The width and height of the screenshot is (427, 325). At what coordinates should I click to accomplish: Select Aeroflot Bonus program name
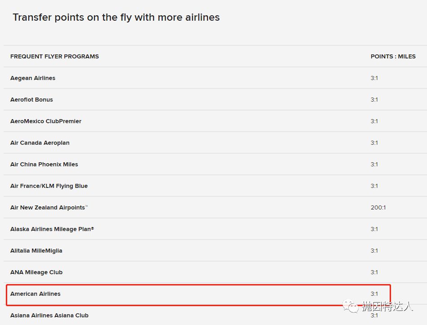[x=31, y=100]
